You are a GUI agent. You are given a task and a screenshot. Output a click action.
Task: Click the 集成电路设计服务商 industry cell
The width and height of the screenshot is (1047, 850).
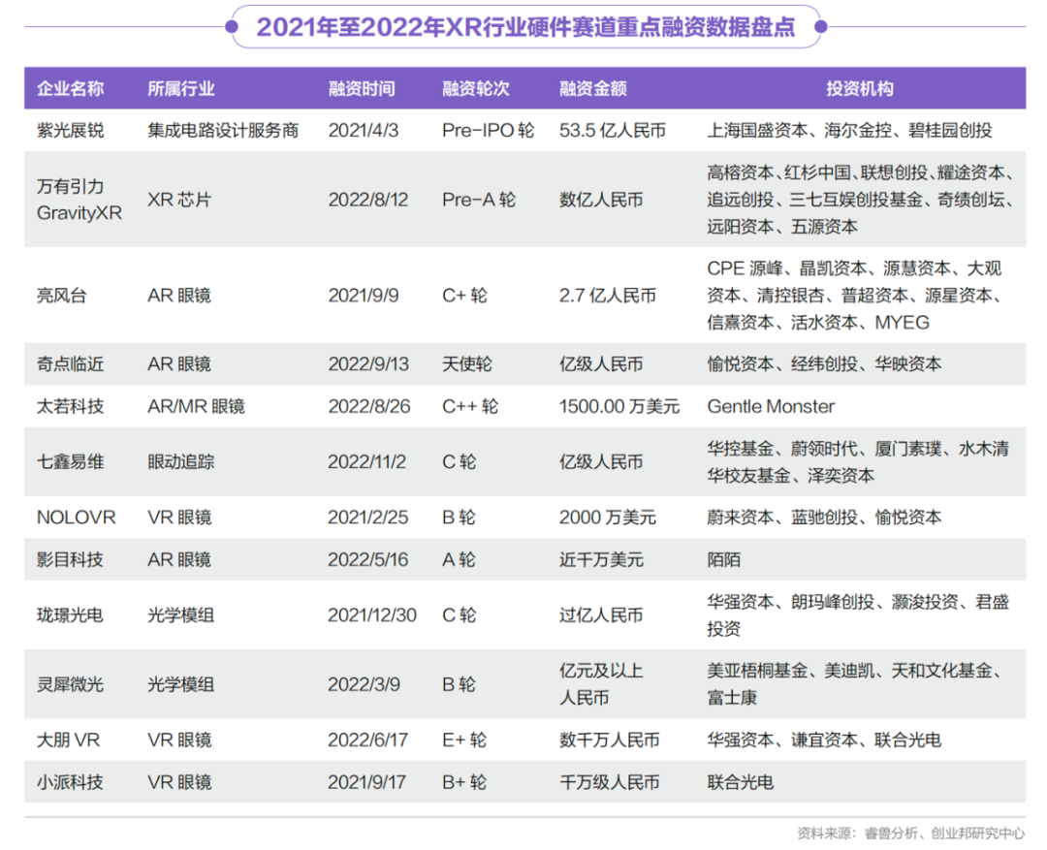(x=223, y=130)
